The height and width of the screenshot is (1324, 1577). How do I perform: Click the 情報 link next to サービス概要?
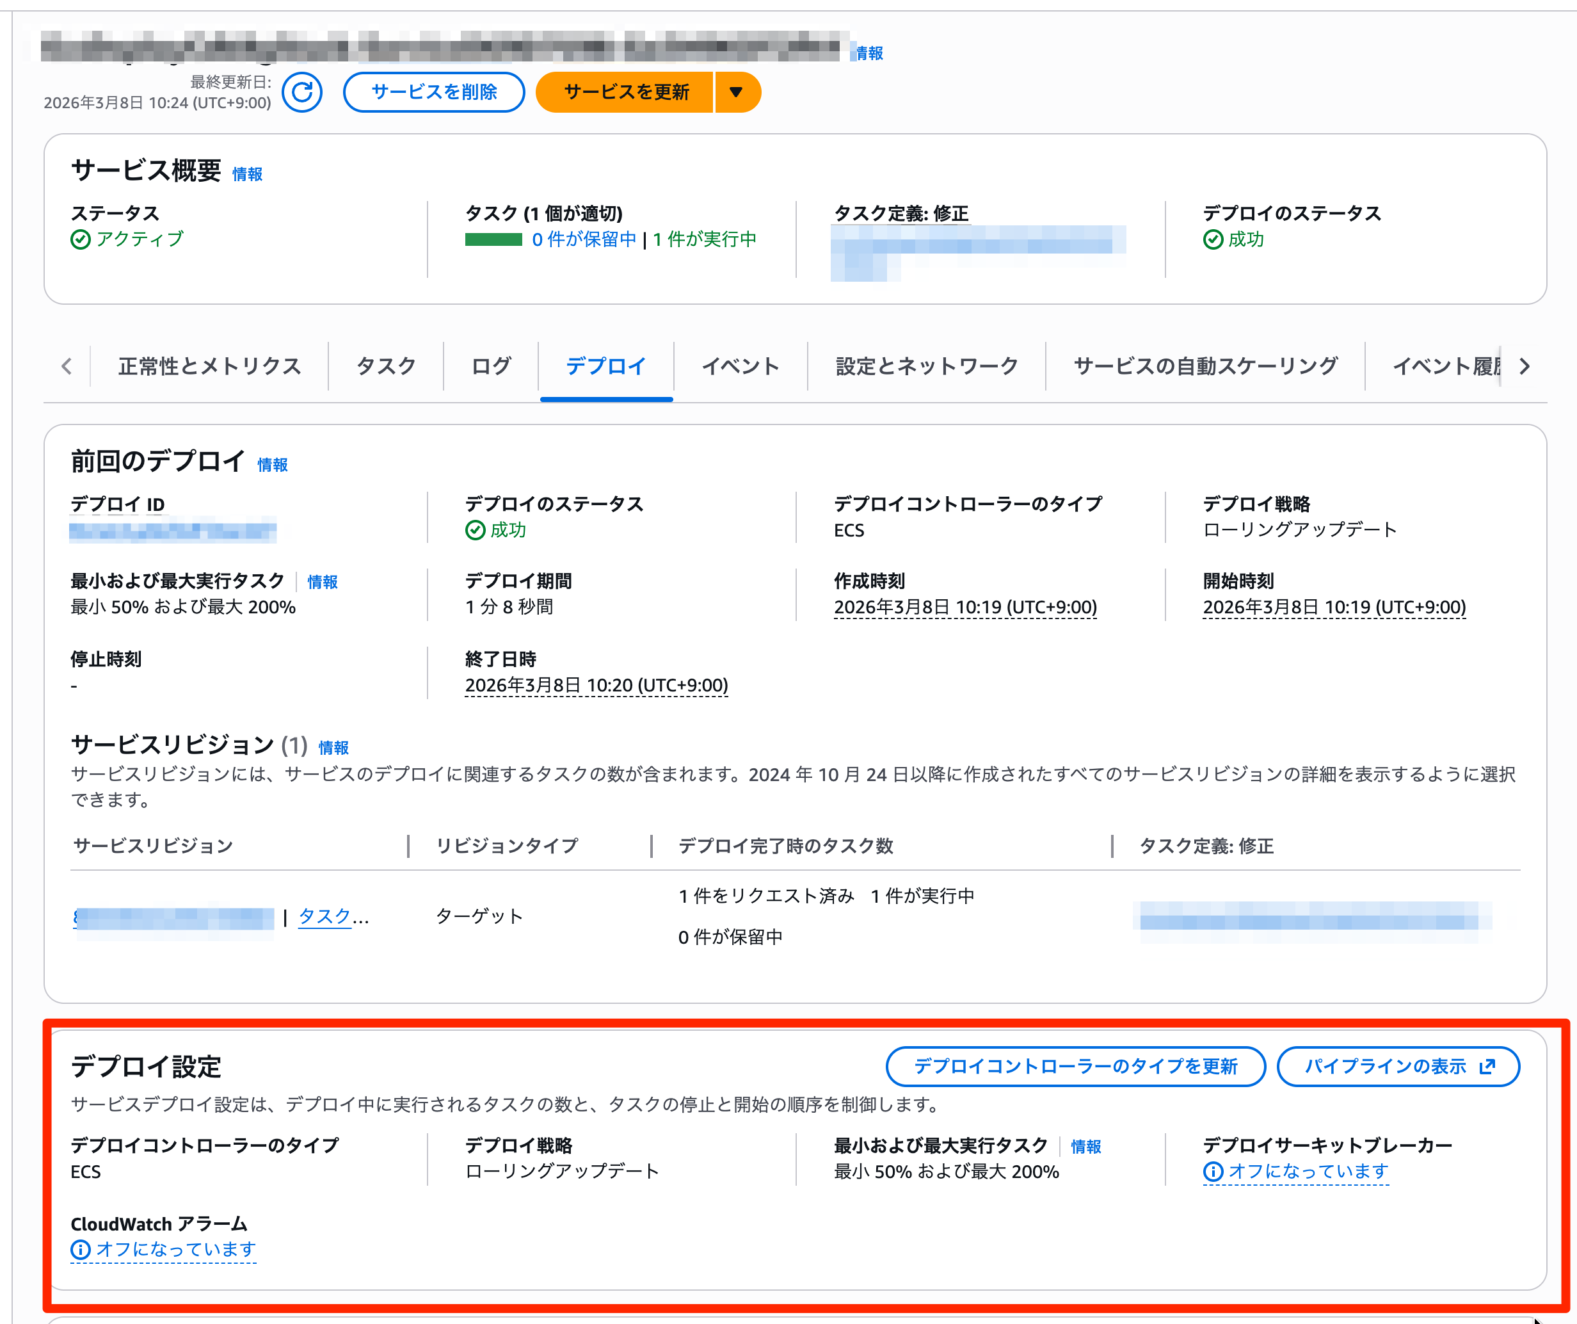(x=246, y=174)
